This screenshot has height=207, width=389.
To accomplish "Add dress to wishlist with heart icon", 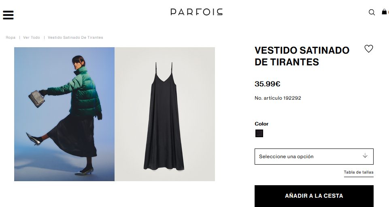I will (x=369, y=49).
